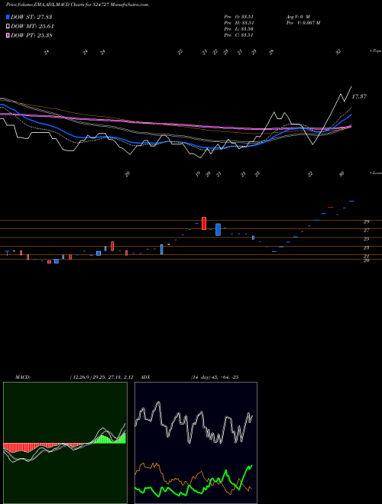Click the 25 price axis label

point(366,239)
